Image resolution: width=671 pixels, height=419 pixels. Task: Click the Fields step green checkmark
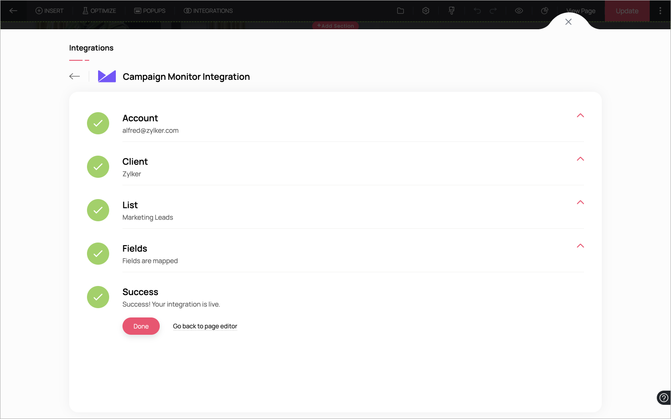(x=98, y=254)
